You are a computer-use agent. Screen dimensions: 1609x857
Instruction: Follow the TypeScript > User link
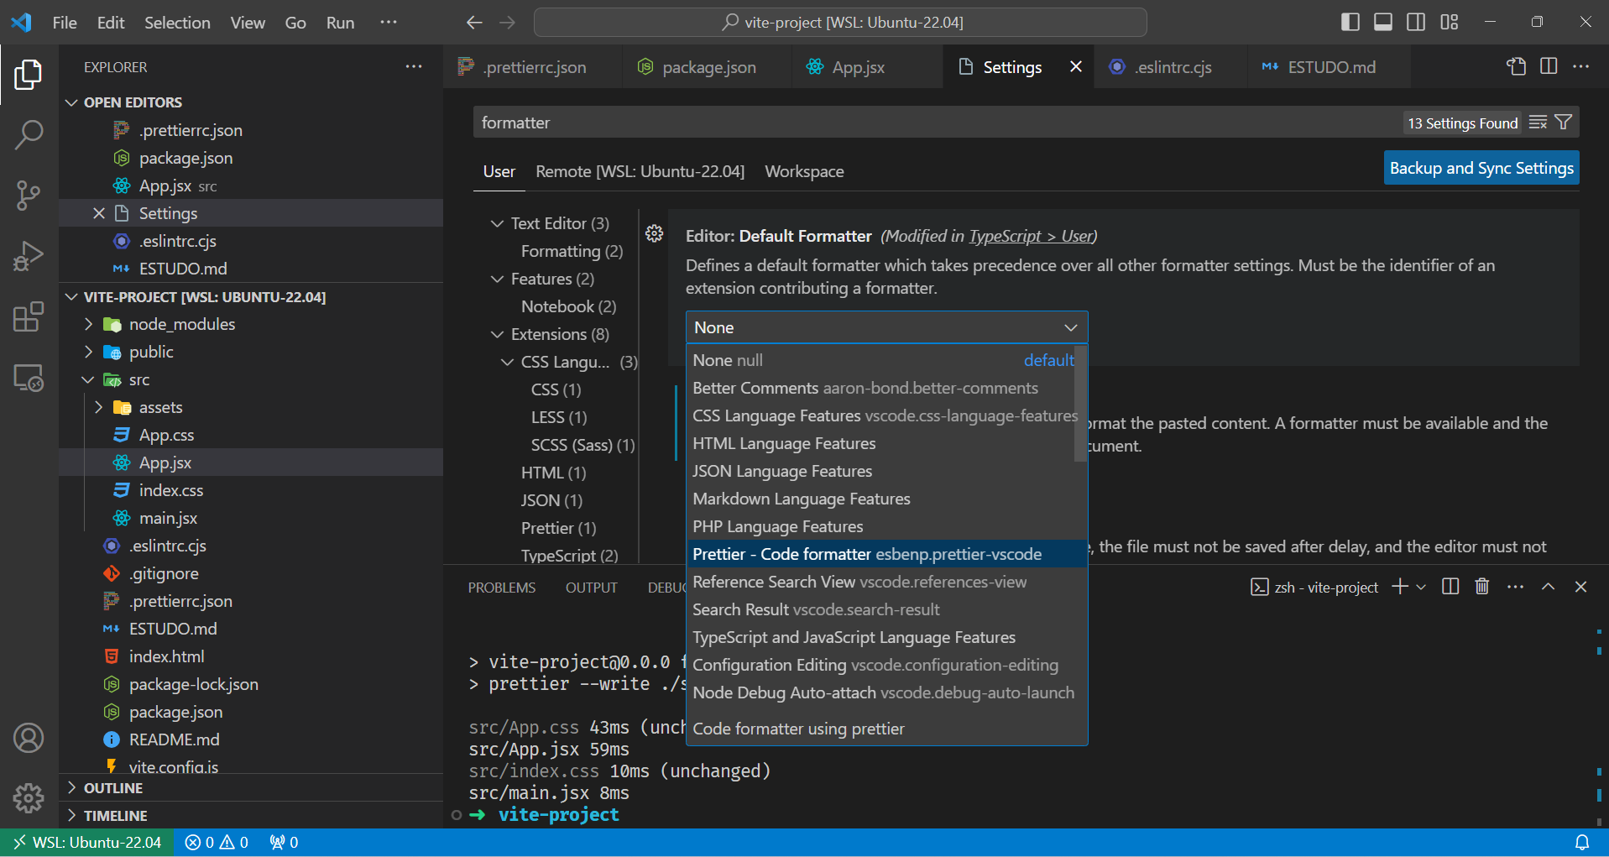1031,236
